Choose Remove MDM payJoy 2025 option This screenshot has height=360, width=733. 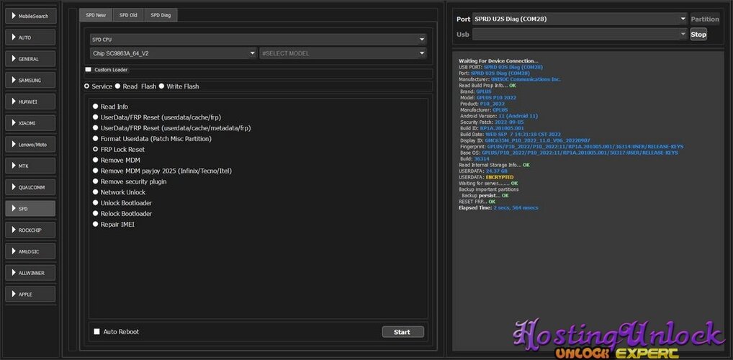[162, 171]
